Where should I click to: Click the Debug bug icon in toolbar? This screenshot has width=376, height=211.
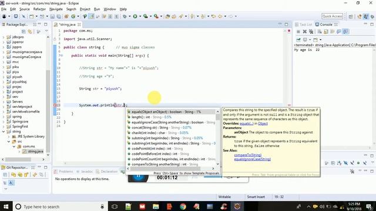coord(125,16)
